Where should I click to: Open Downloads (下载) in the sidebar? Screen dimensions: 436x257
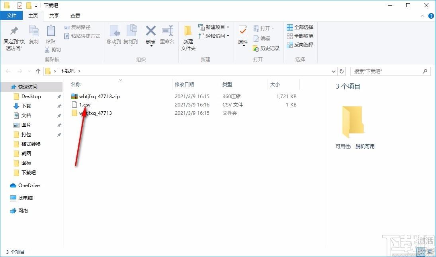tap(26, 106)
